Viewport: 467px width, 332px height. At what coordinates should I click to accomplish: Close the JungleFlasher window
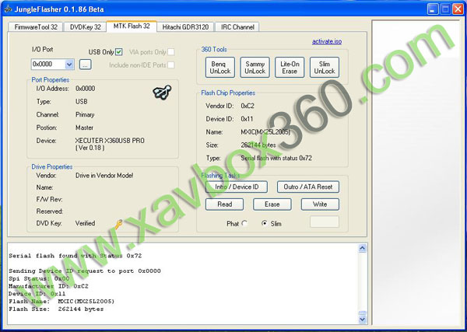(458, 9)
